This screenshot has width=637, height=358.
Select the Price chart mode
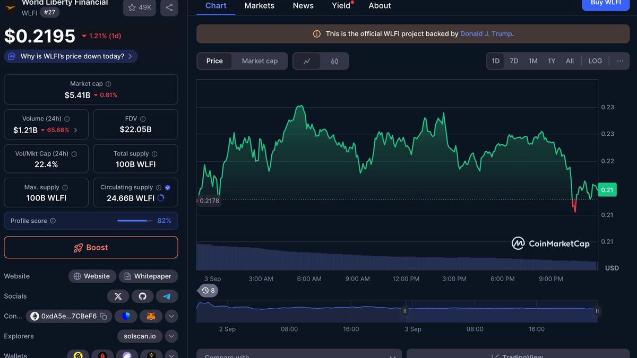pyautogui.click(x=214, y=61)
